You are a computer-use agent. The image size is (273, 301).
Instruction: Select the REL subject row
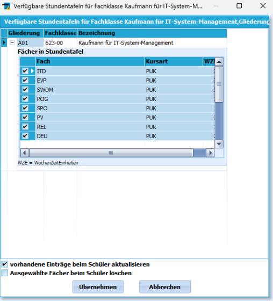coord(118,127)
